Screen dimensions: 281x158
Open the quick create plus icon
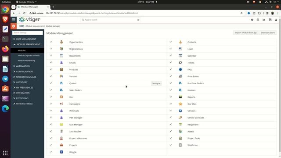(252, 20)
